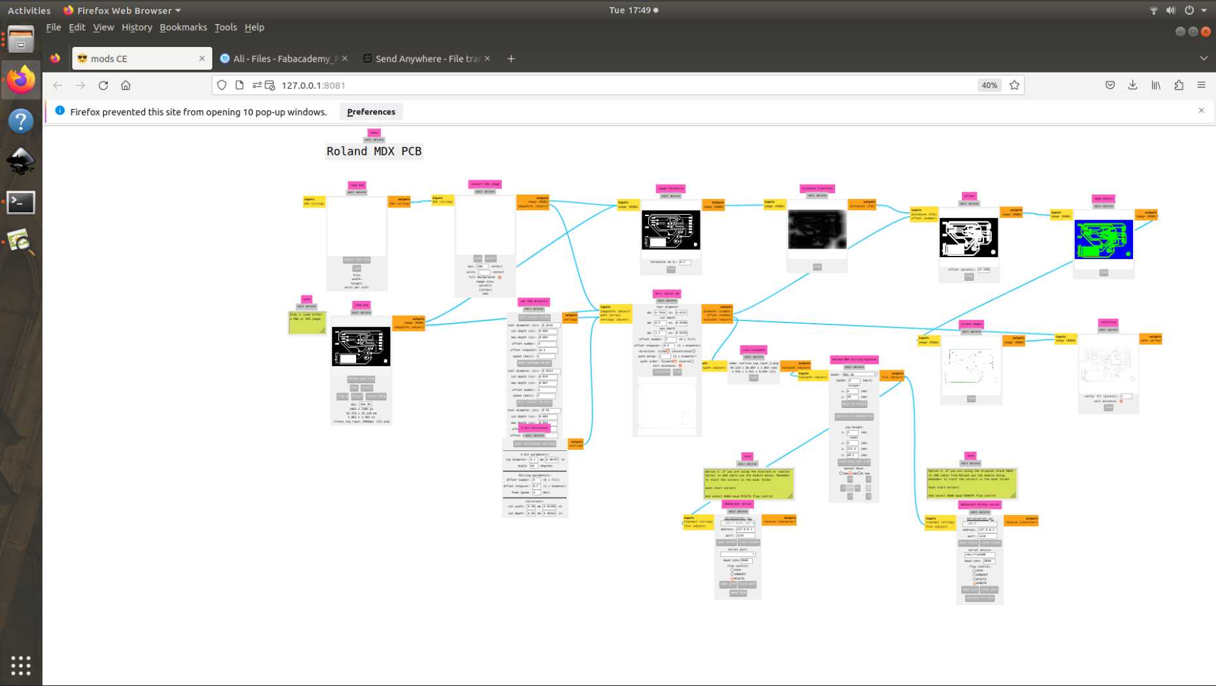Toggle sort distance in mill raster 2D
The height and width of the screenshot is (686, 1216).
[680, 366]
